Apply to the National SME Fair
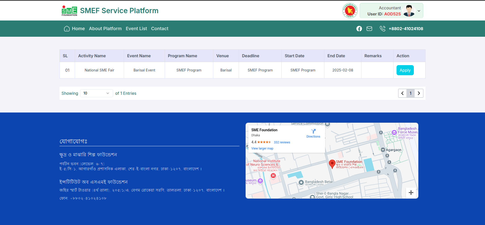The width and height of the screenshot is (485, 225). [x=405, y=70]
